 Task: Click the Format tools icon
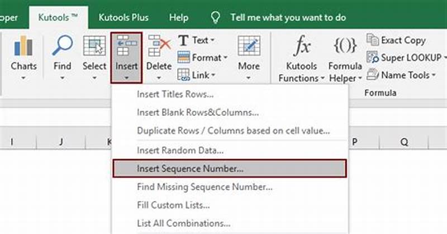(183, 57)
